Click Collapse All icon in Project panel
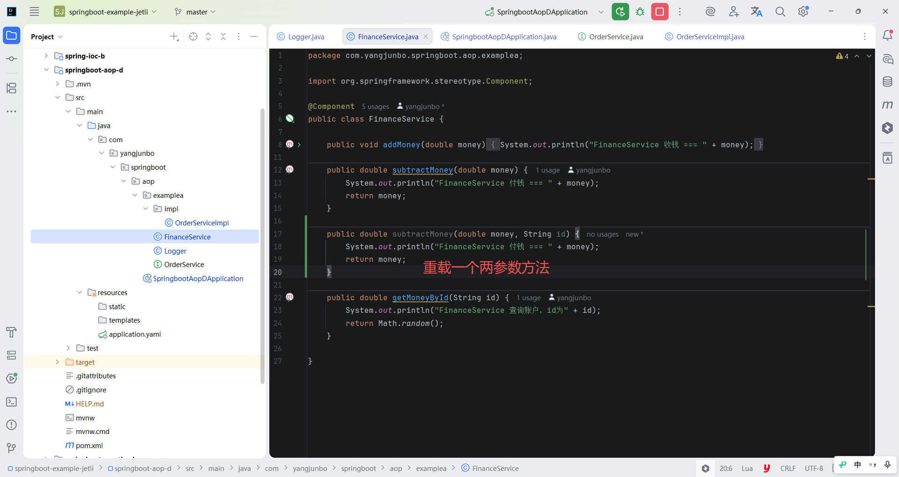Image resolution: width=899 pixels, height=477 pixels. pos(223,36)
